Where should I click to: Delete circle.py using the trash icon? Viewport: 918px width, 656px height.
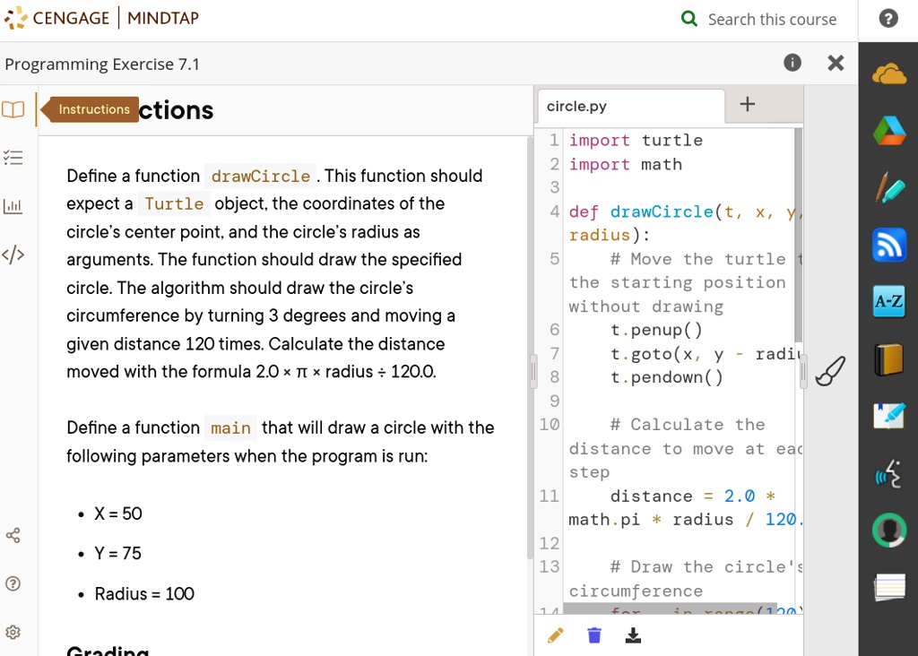593,634
